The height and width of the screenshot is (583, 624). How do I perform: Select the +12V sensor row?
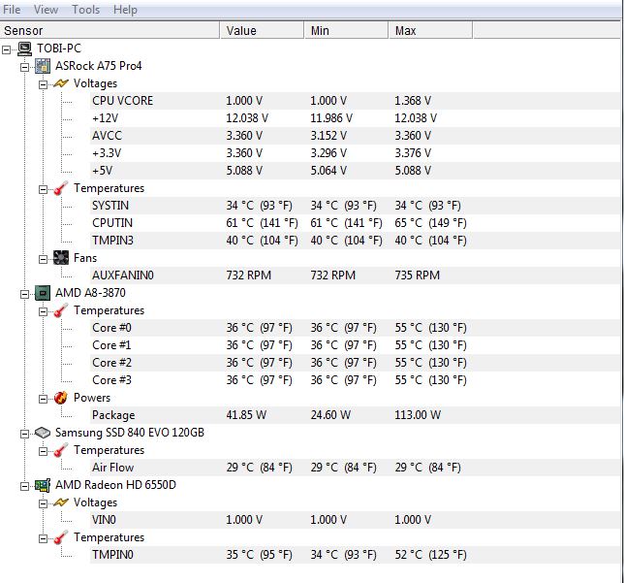pyautogui.click(x=355, y=118)
